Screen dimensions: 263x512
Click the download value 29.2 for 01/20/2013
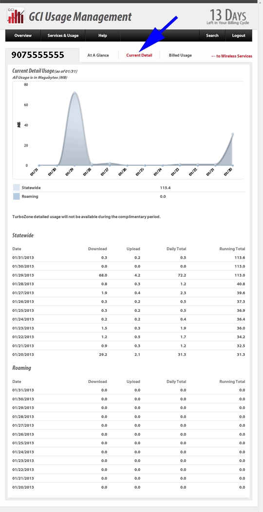point(103,354)
